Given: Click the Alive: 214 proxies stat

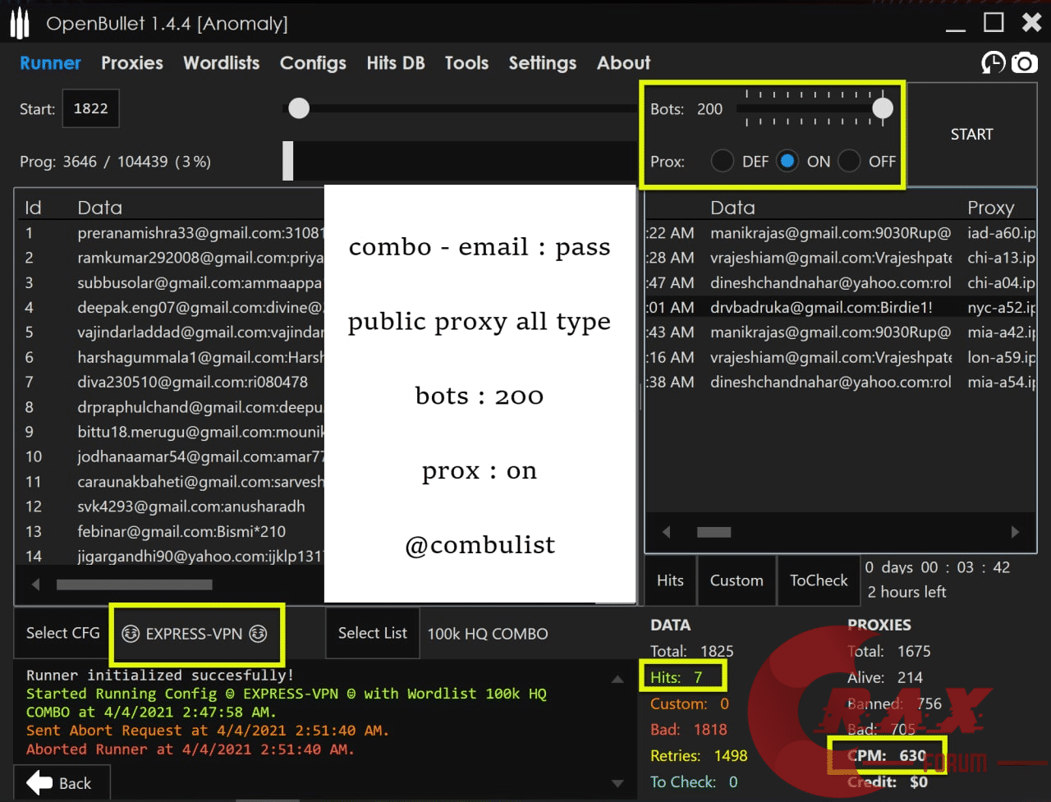Looking at the screenshot, I should pos(885,677).
